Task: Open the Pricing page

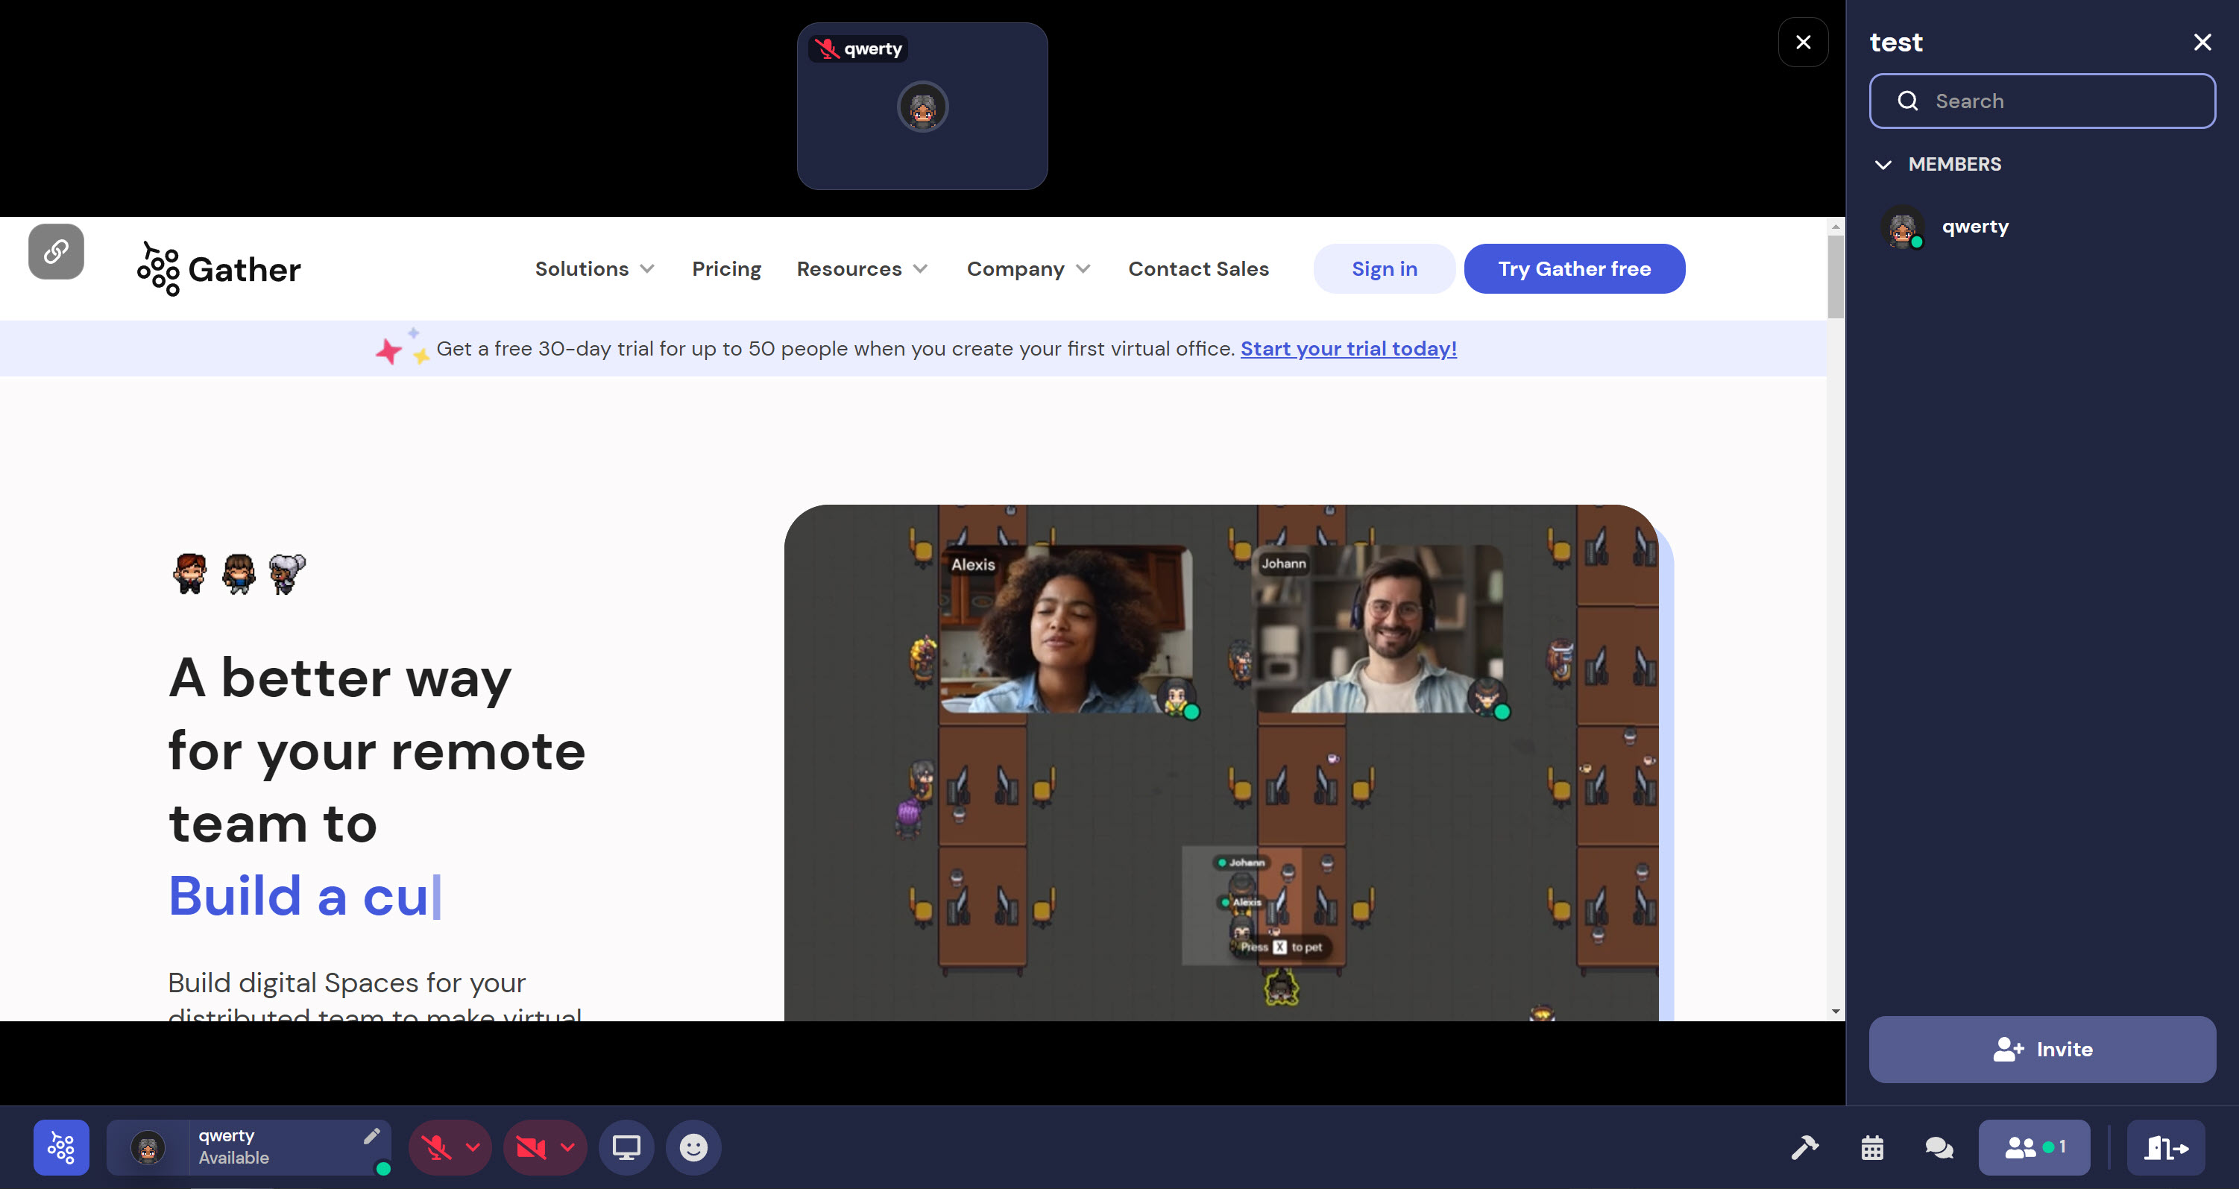Action: point(725,268)
